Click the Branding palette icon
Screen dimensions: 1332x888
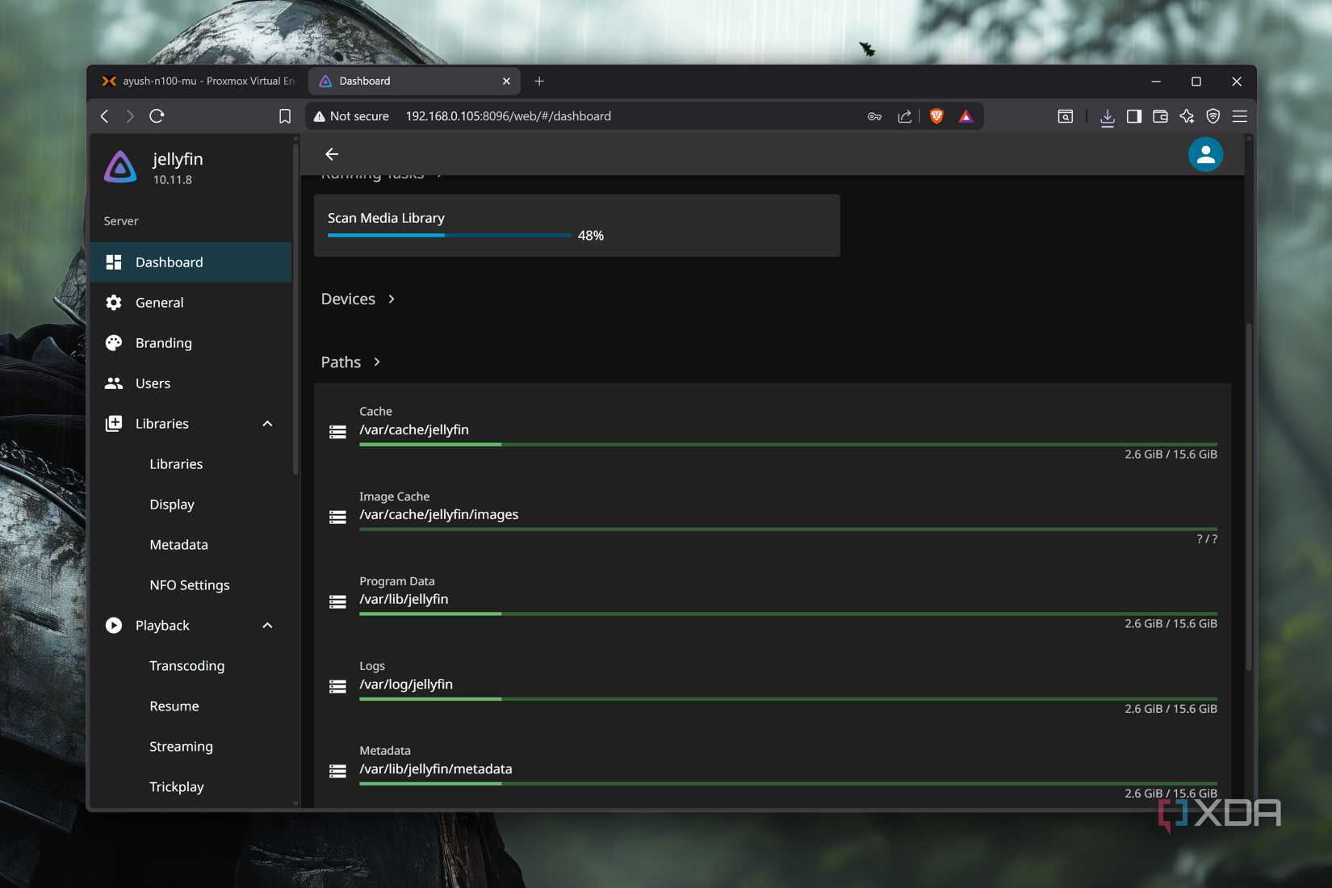click(114, 343)
